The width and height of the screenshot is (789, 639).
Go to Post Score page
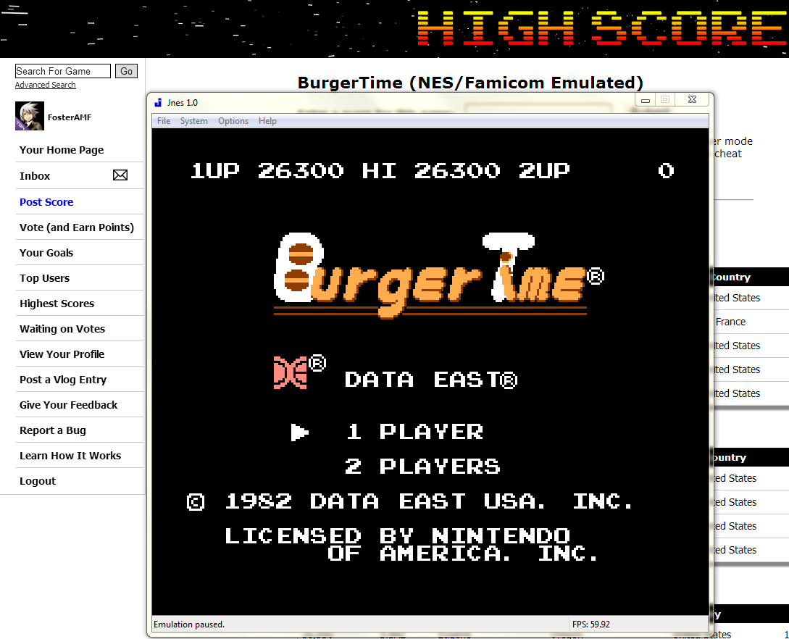tap(46, 202)
